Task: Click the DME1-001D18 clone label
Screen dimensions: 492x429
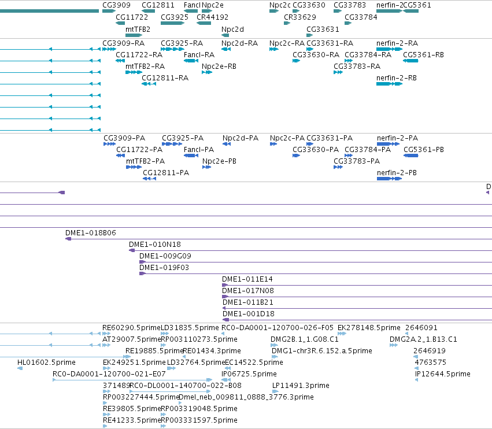Action: [249, 314]
